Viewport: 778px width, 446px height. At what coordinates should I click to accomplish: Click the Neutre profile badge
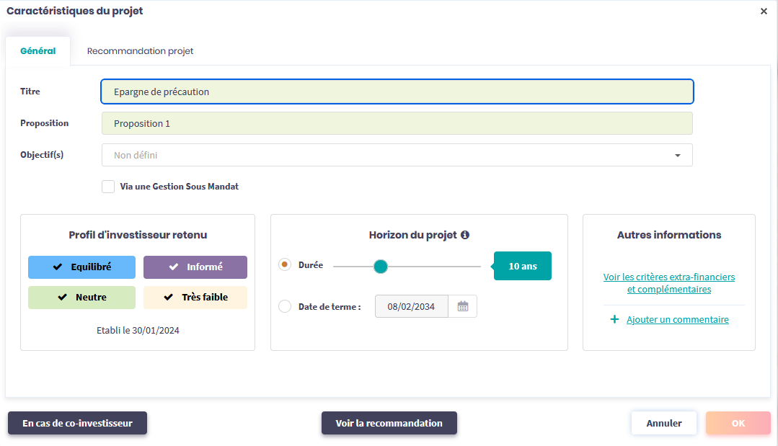[x=81, y=298]
